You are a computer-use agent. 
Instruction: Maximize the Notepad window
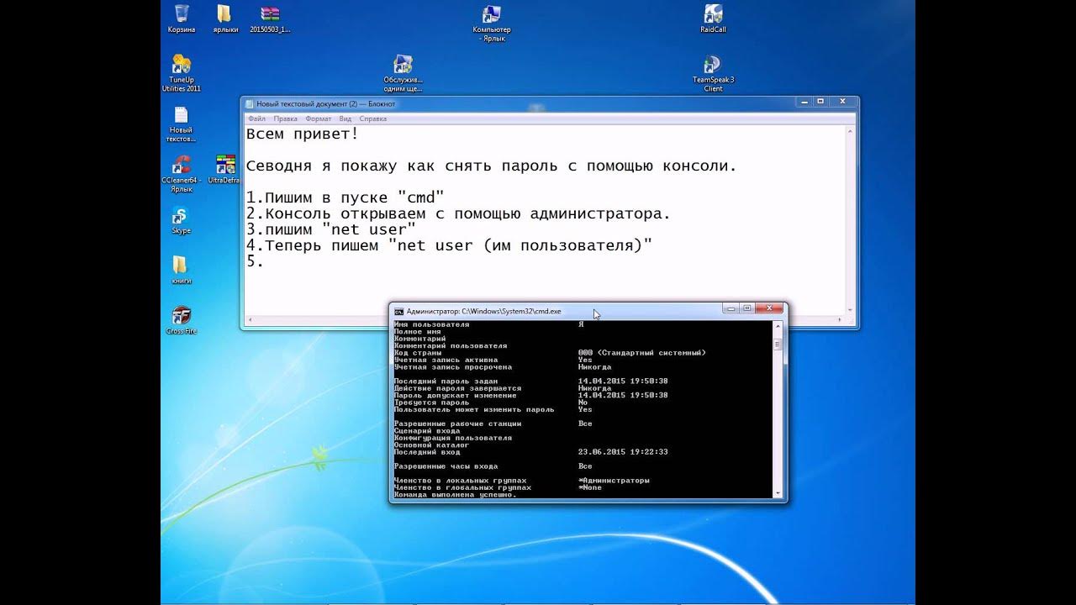coord(822,102)
